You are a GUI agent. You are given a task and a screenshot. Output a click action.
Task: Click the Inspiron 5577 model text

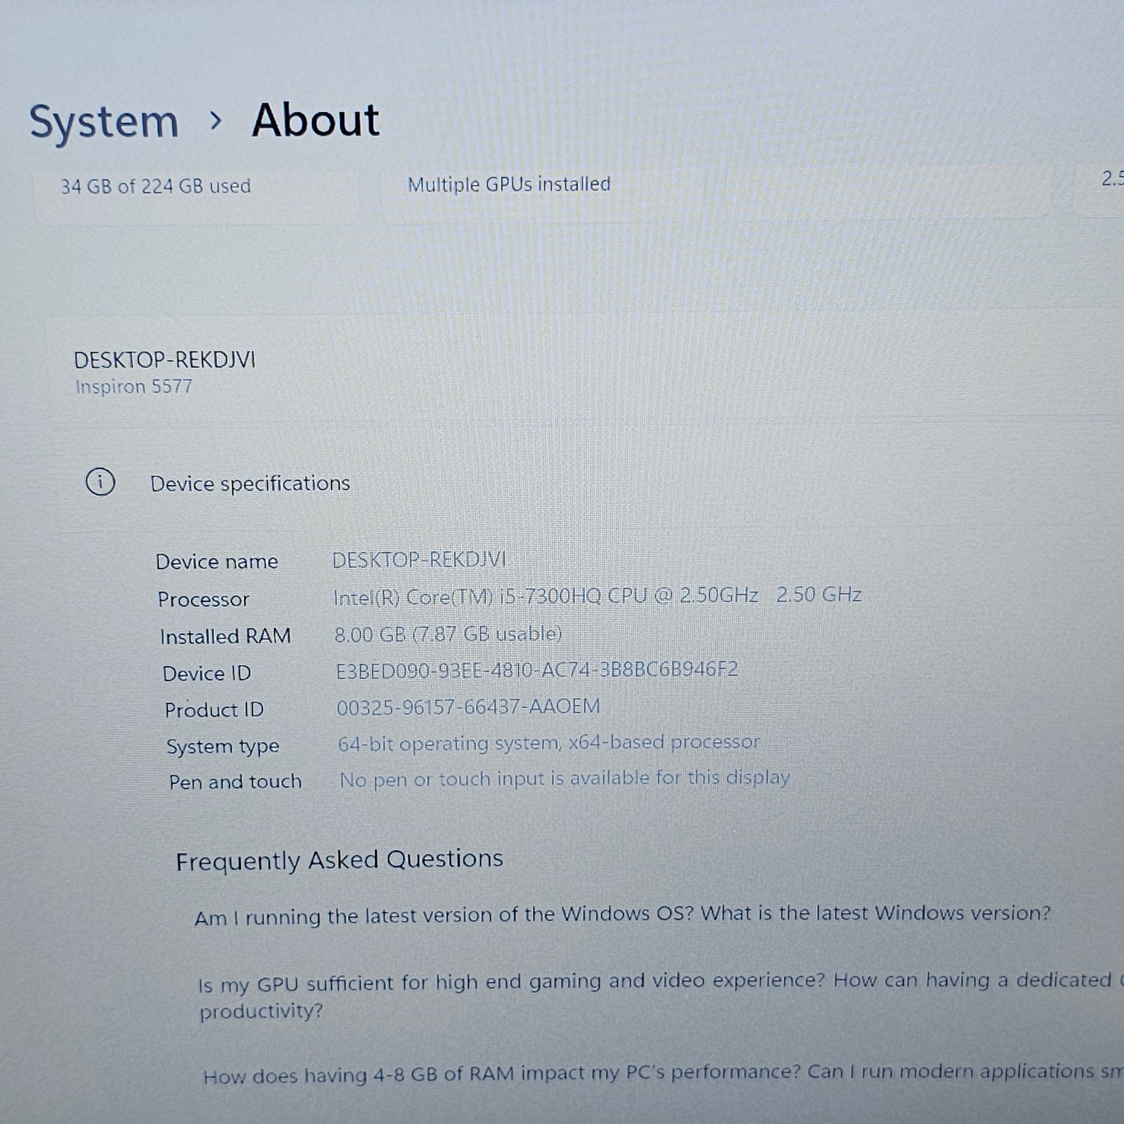(x=134, y=387)
